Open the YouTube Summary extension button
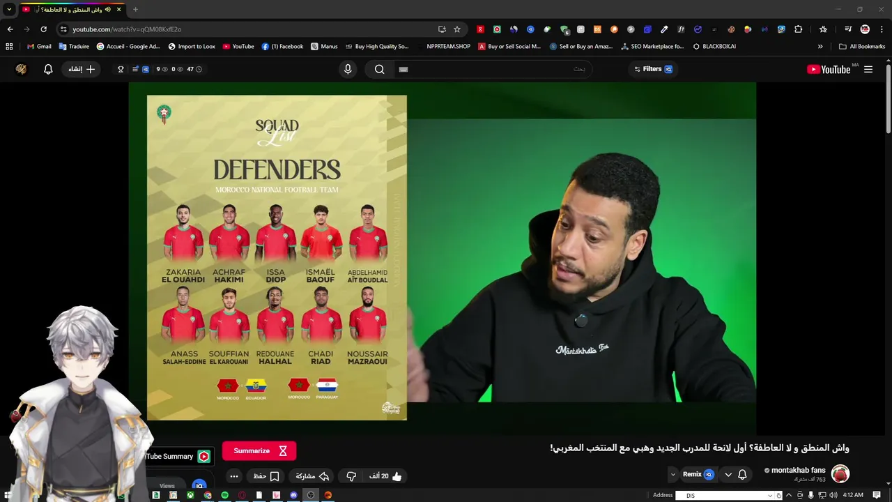 tap(178, 456)
